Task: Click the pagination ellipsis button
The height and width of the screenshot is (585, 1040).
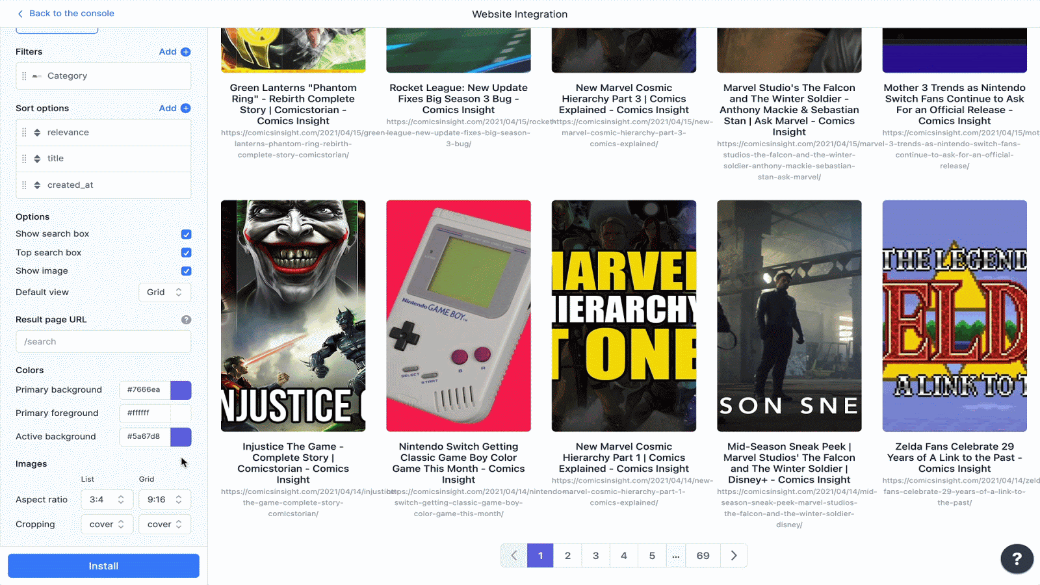Action: 676,556
